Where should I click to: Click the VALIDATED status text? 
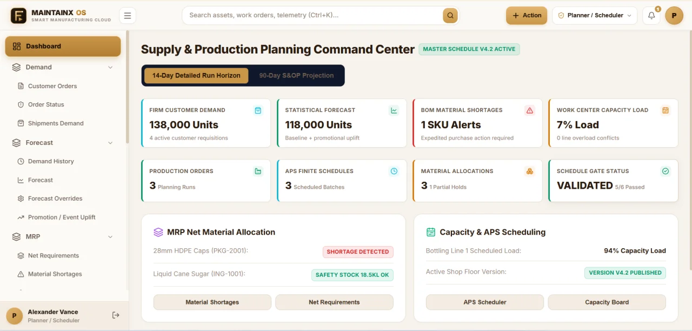pyautogui.click(x=585, y=186)
